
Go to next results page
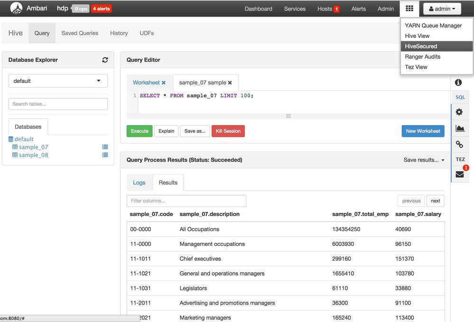[x=435, y=201]
